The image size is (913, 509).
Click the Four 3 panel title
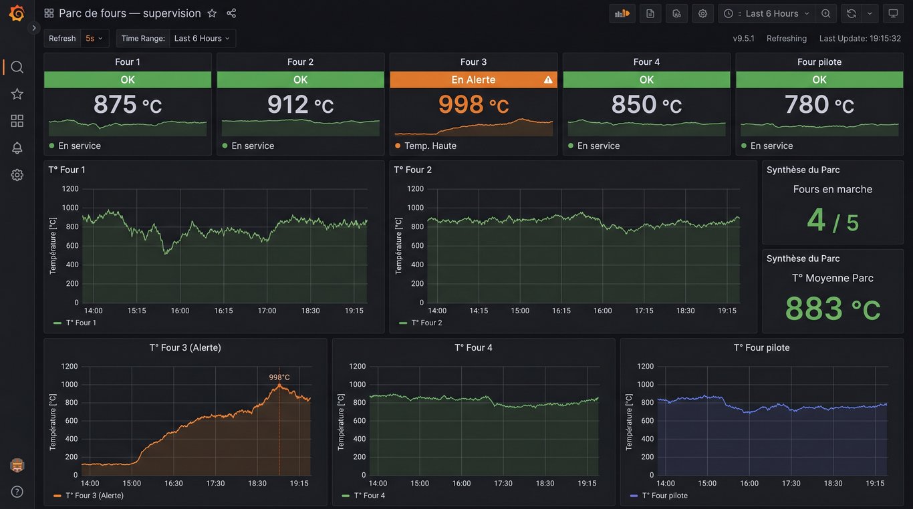474,61
